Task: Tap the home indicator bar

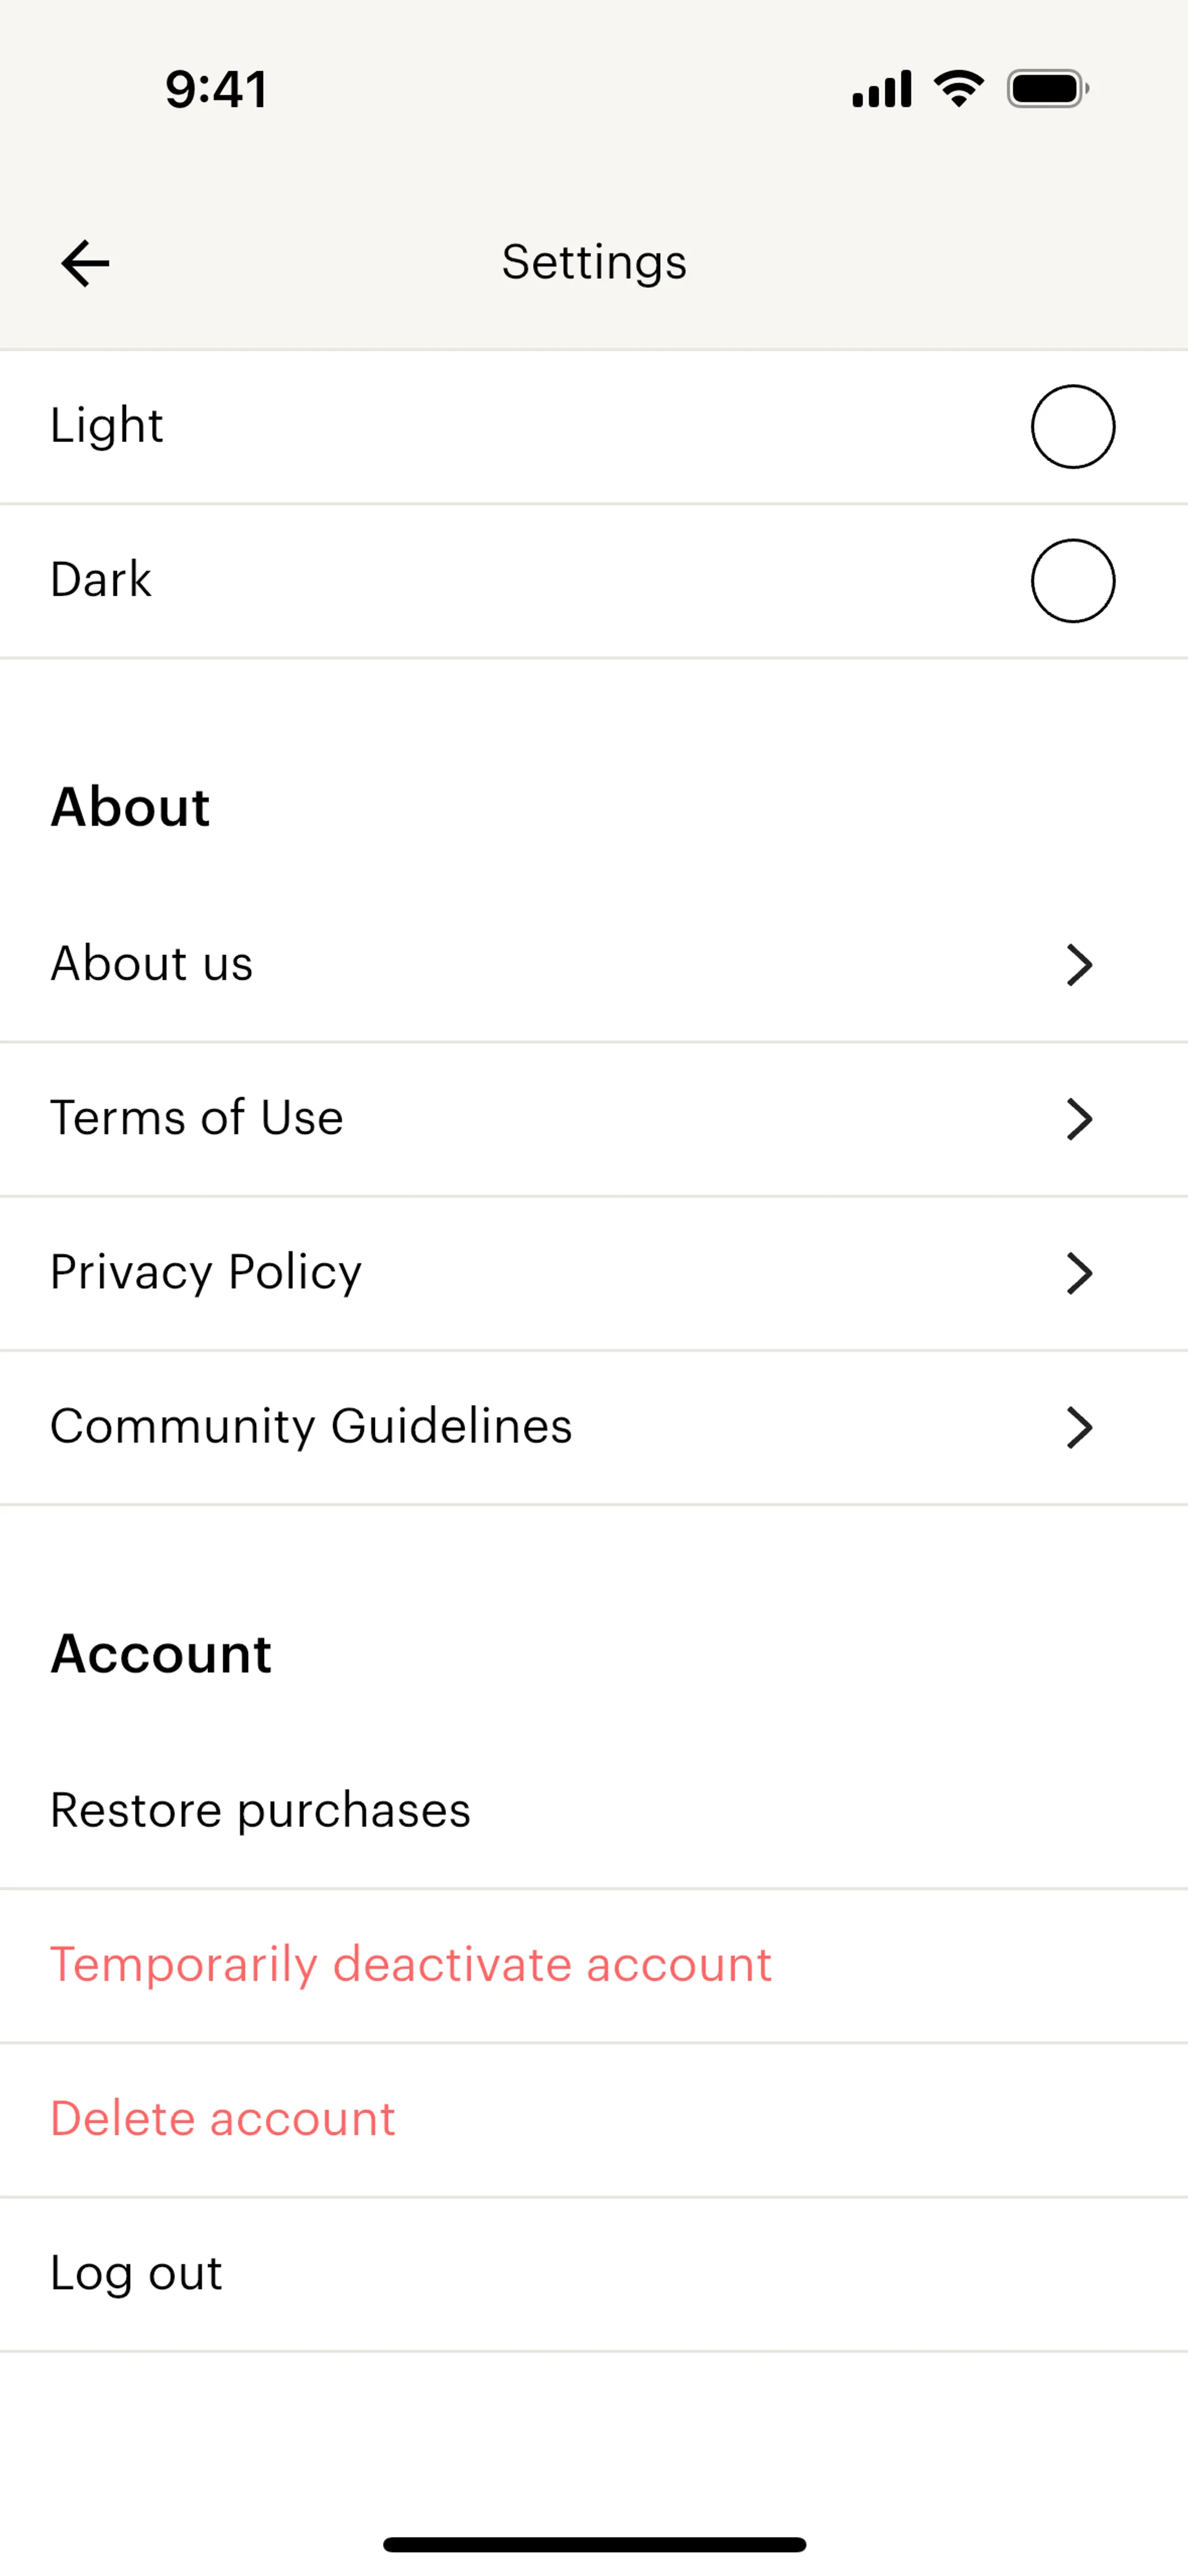Action: pos(594,2544)
